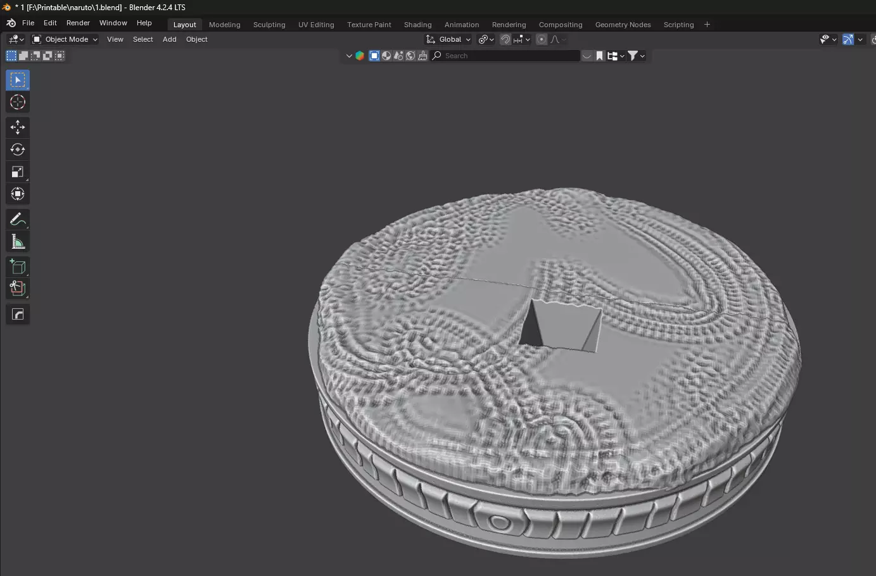Set selection mode to Invert
Screen dimensions: 876x576
pyautogui.click(x=48, y=56)
